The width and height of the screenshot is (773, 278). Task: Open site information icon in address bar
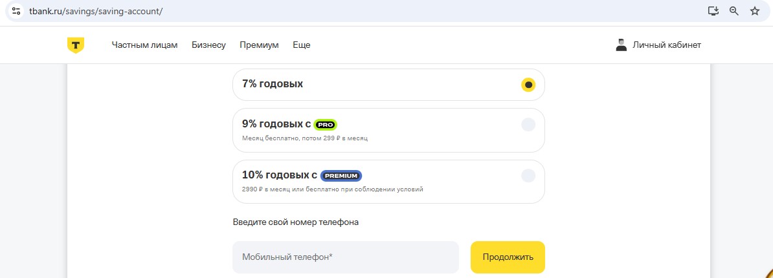tap(17, 11)
